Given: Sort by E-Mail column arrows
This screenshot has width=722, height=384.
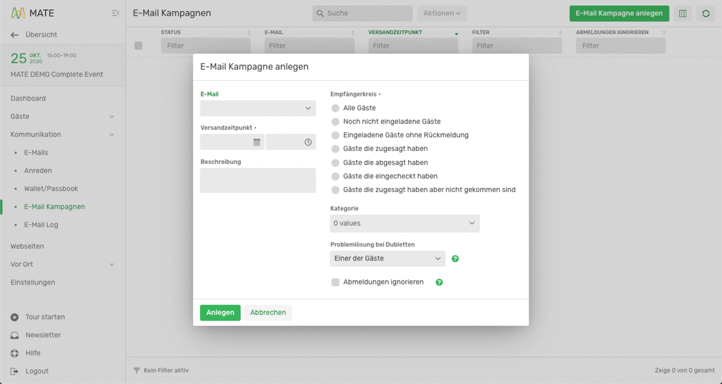Looking at the screenshot, I should [x=353, y=33].
